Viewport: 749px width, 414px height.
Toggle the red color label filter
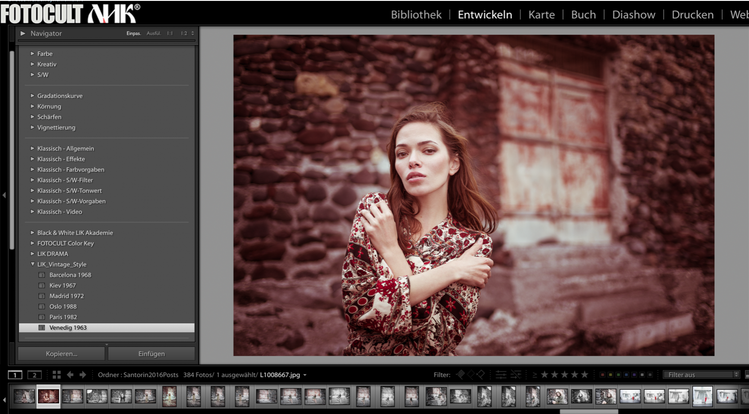[x=602, y=374]
